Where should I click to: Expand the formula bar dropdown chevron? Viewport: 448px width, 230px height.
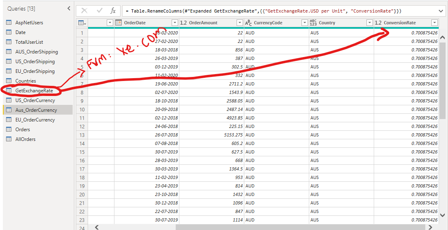click(x=440, y=11)
